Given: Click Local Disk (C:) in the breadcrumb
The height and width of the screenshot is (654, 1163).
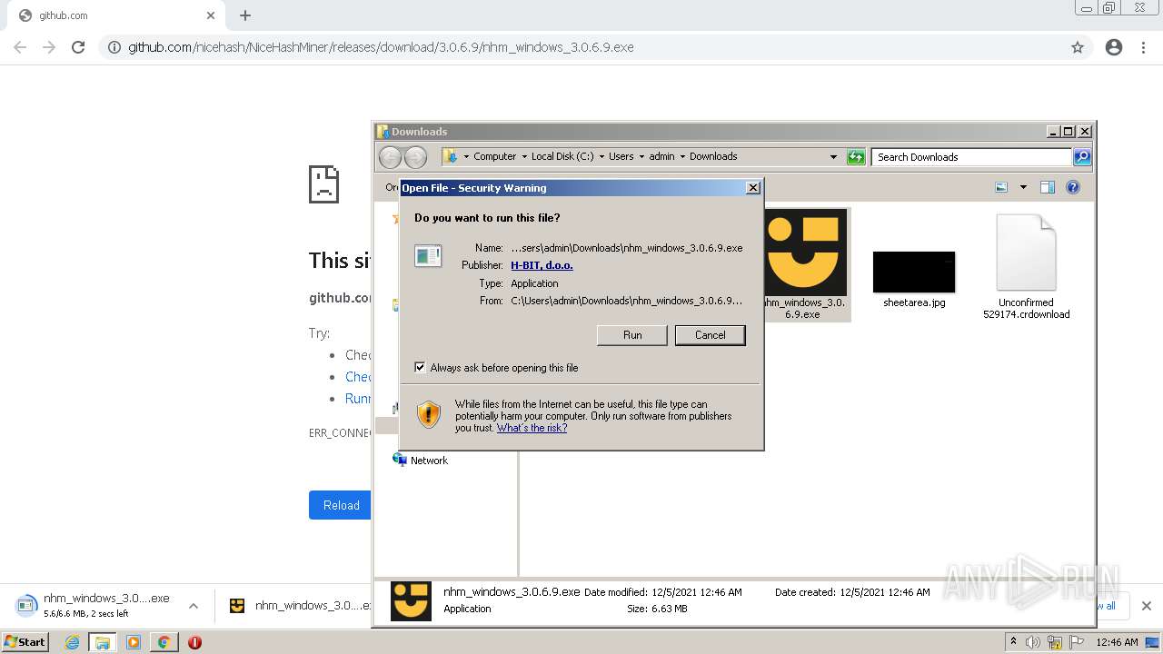Looking at the screenshot, I should pyautogui.click(x=562, y=156).
